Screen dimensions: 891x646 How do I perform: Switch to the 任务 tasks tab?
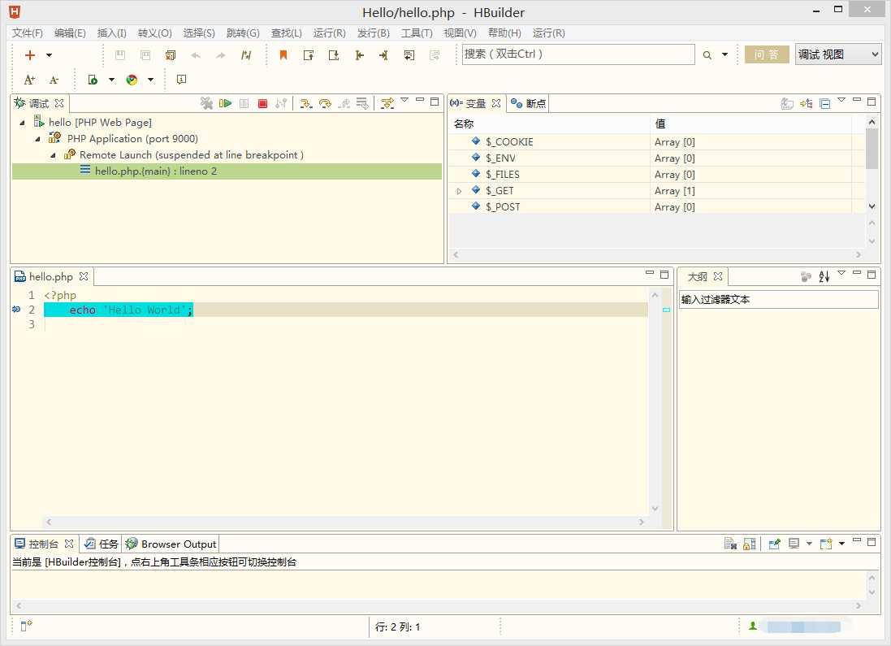coord(102,544)
